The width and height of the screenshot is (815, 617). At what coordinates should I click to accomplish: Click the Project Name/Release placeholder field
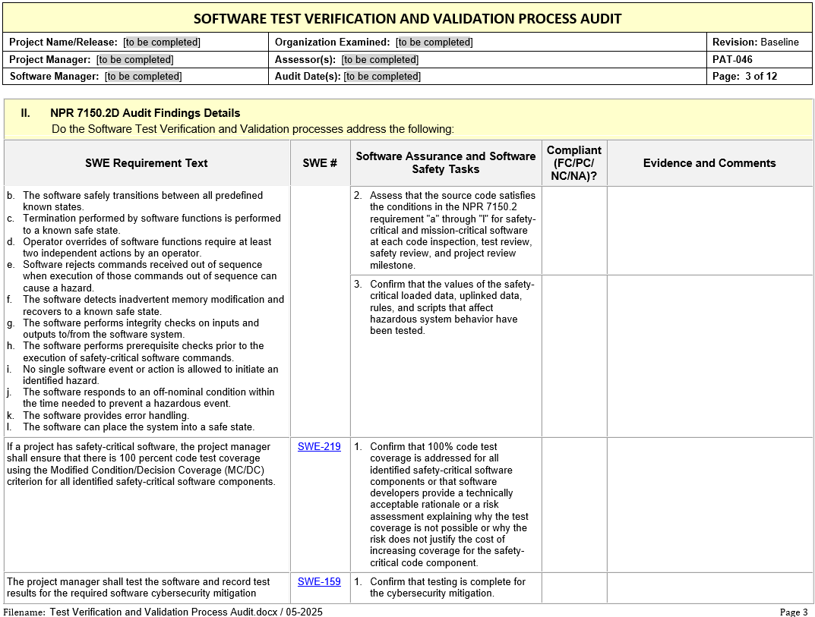click(x=162, y=42)
